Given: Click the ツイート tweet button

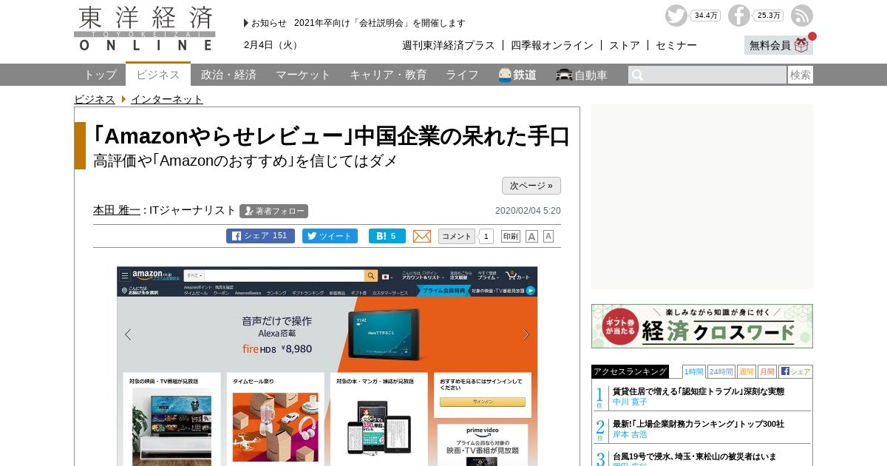Looking at the screenshot, I should click(330, 236).
